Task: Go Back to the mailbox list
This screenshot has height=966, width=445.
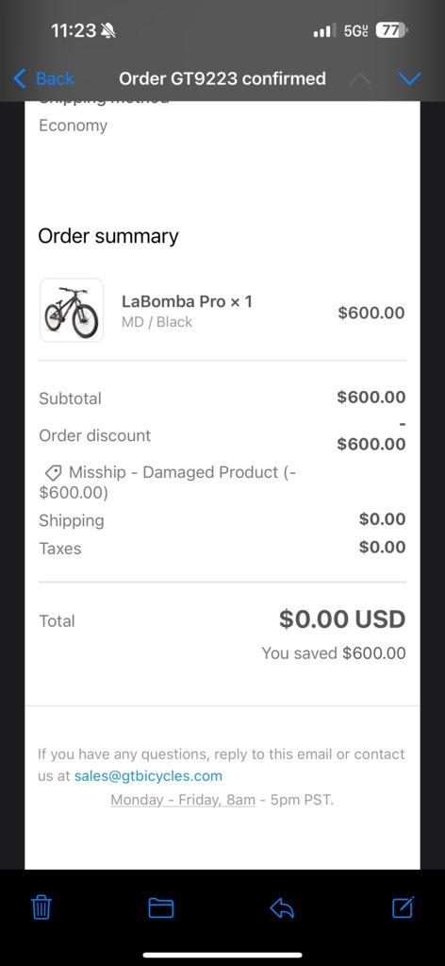Action: 43,78
